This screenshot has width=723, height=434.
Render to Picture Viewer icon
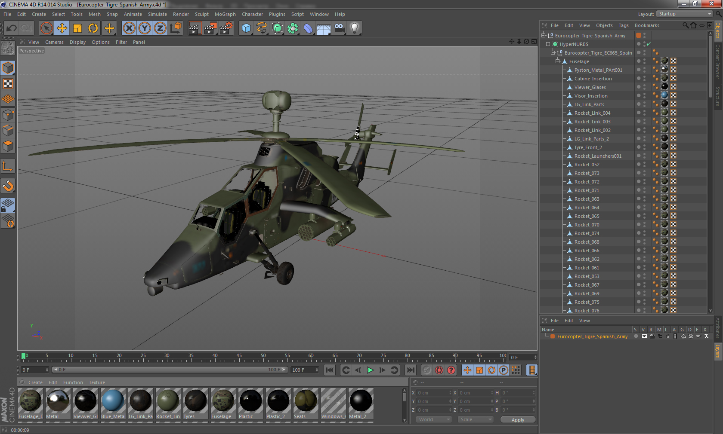point(210,28)
